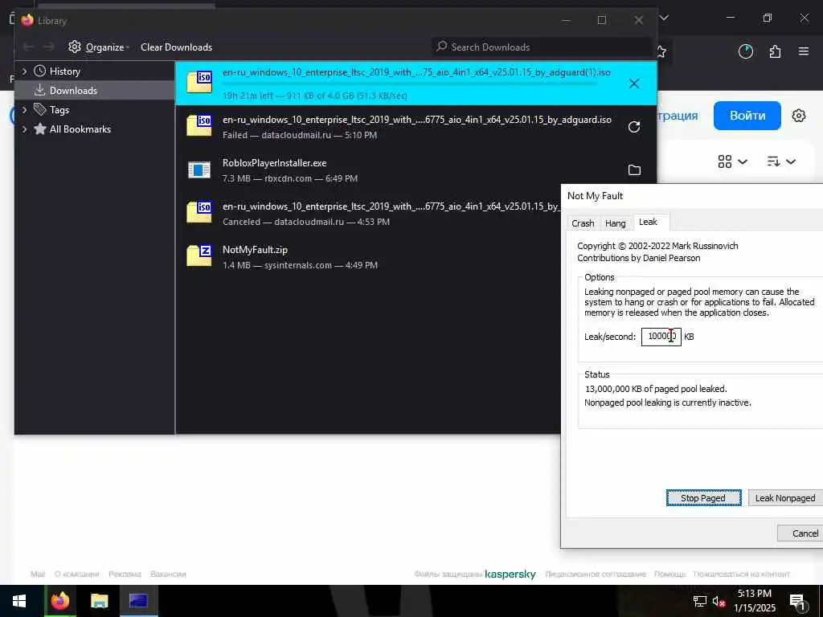Show RobloxPlayerInstaller.exe in its folder

[x=634, y=170]
